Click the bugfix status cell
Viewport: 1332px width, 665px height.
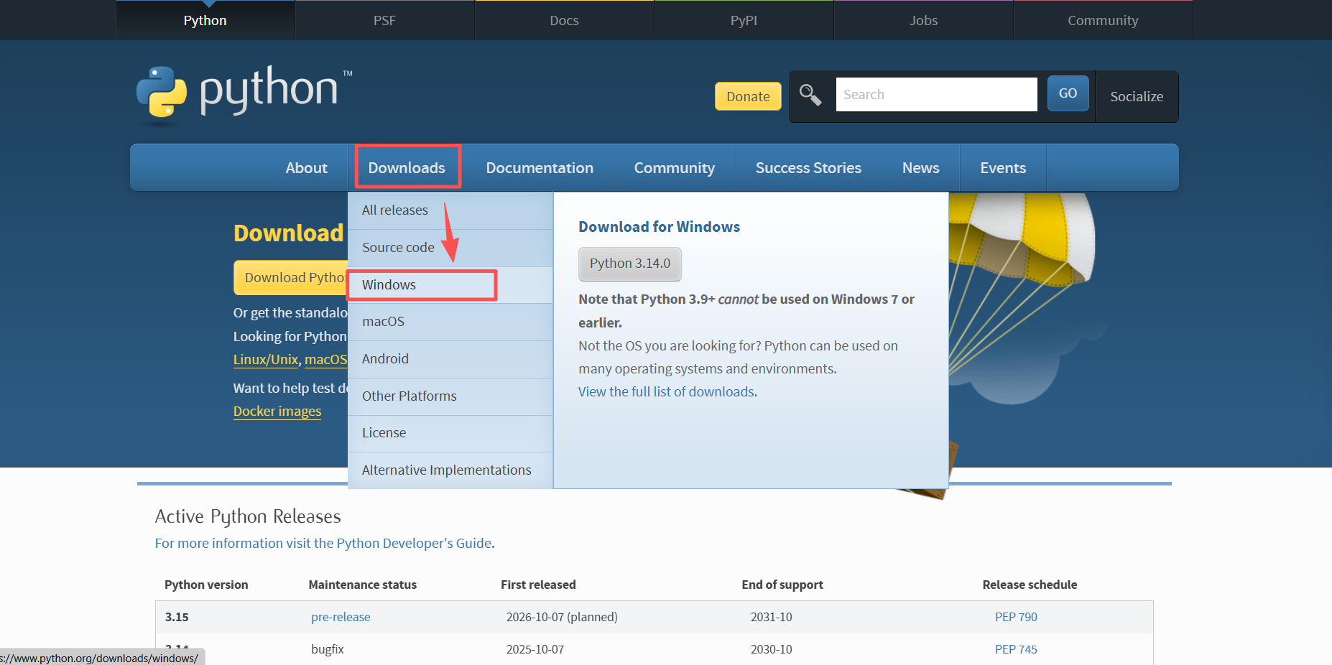tap(328, 649)
